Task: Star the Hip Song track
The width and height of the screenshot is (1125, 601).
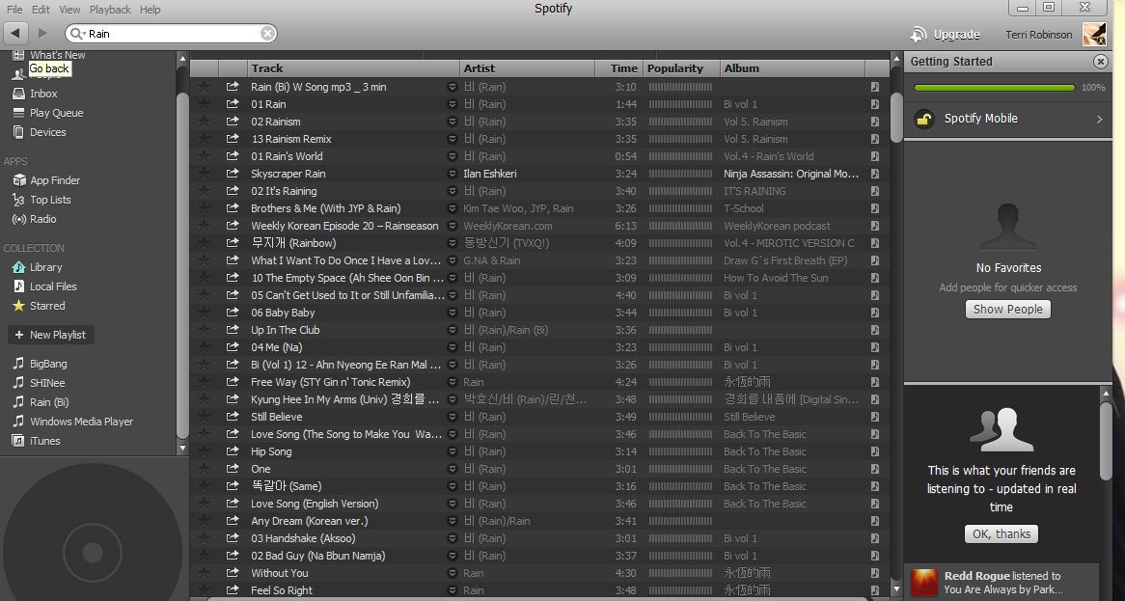Action: tap(204, 451)
